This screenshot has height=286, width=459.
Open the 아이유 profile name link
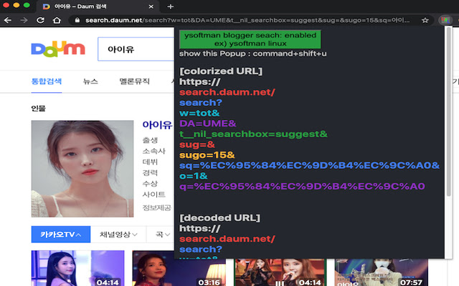pyautogui.click(x=157, y=125)
